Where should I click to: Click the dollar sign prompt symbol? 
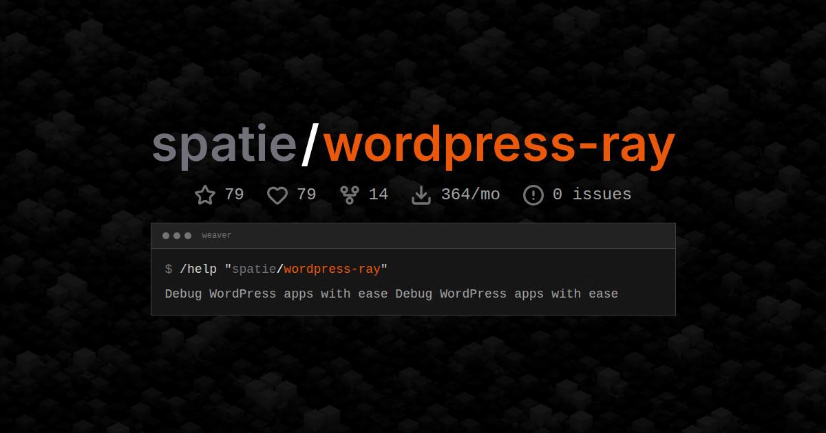click(167, 269)
